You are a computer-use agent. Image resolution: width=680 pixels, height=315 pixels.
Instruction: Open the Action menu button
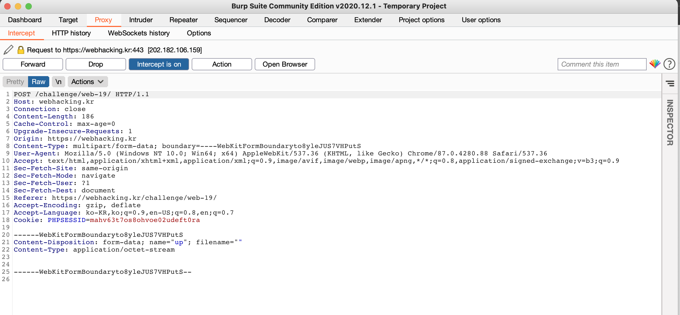pyautogui.click(x=222, y=64)
